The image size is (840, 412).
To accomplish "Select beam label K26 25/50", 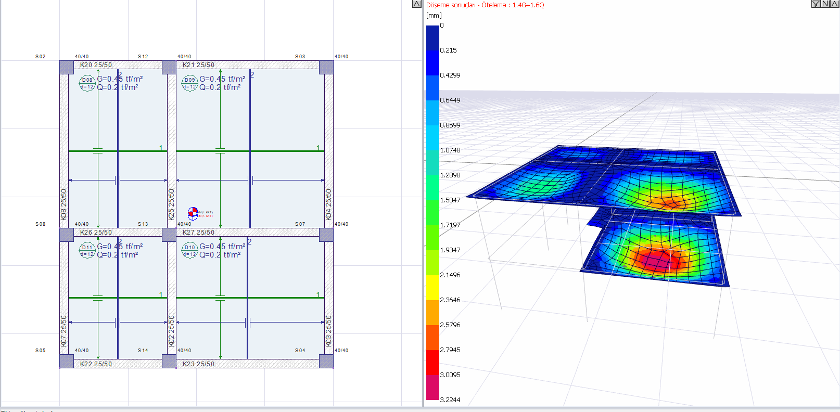I will tap(96, 233).
